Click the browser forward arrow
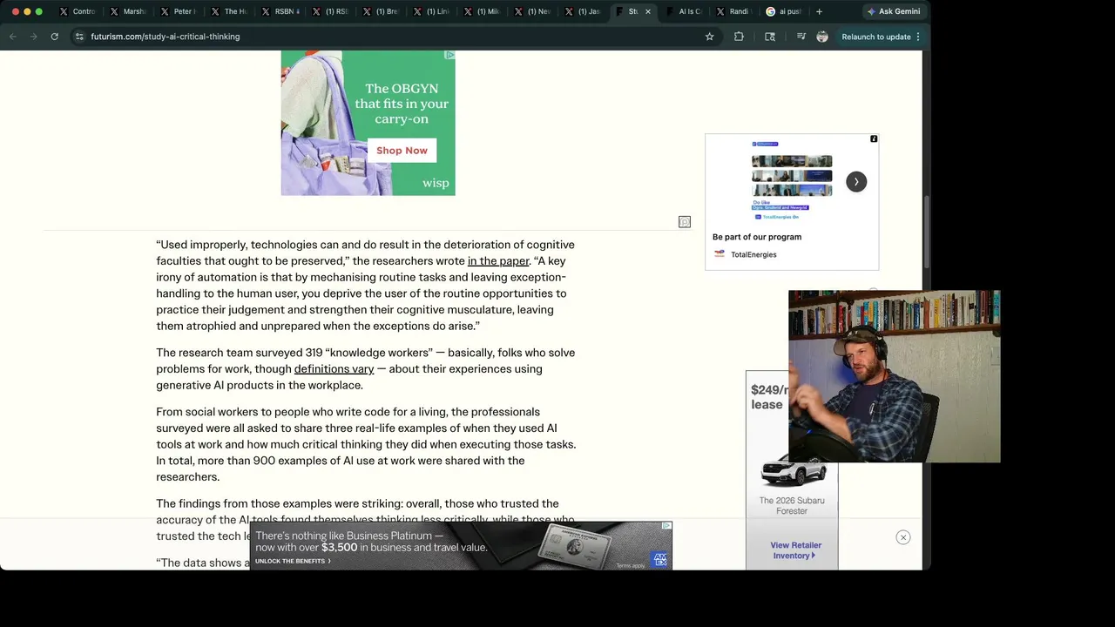Screen dimensions: 1115x627 point(33,37)
